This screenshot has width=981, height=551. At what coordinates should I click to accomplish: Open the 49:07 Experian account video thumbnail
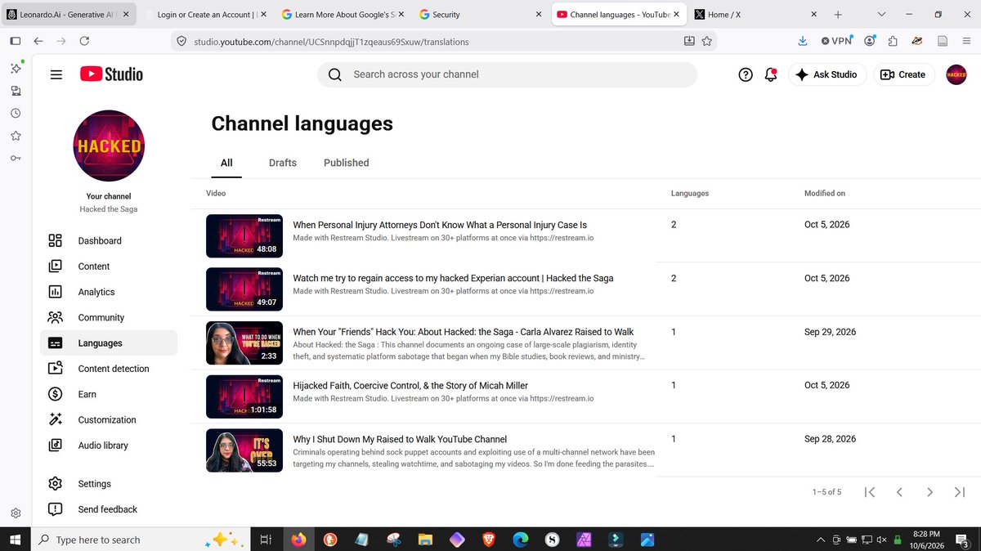pos(244,289)
